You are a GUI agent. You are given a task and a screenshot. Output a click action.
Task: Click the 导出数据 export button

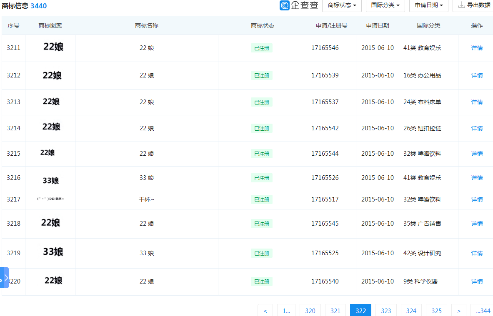click(475, 5)
